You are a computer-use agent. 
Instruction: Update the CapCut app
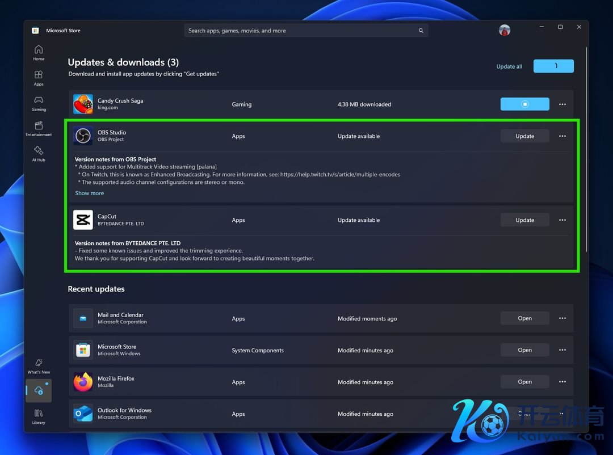(x=524, y=220)
